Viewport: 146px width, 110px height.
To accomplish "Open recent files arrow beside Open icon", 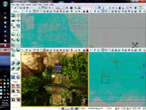I will coord(18,8).
